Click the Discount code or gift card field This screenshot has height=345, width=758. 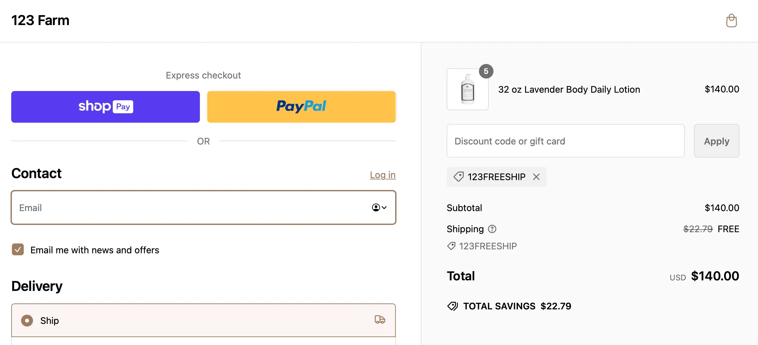tap(565, 141)
